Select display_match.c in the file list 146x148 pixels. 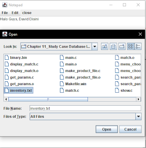point(22,64)
